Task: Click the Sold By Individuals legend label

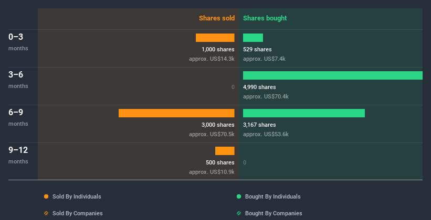Action: [77, 196]
